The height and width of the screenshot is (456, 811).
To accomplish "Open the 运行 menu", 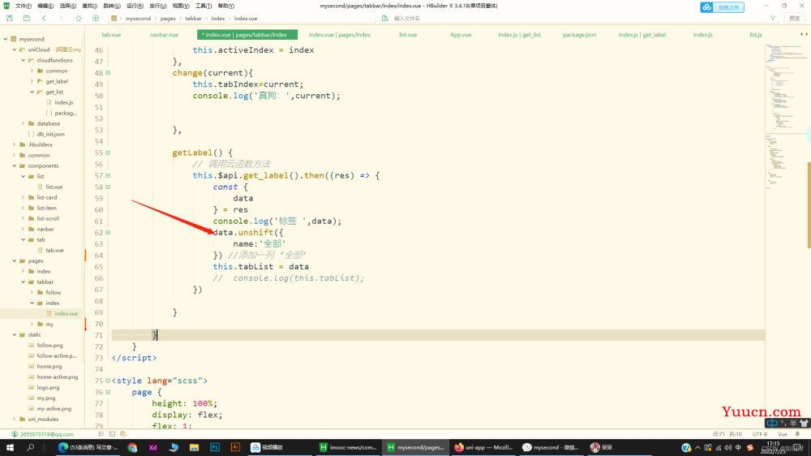I will pos(135,6).
